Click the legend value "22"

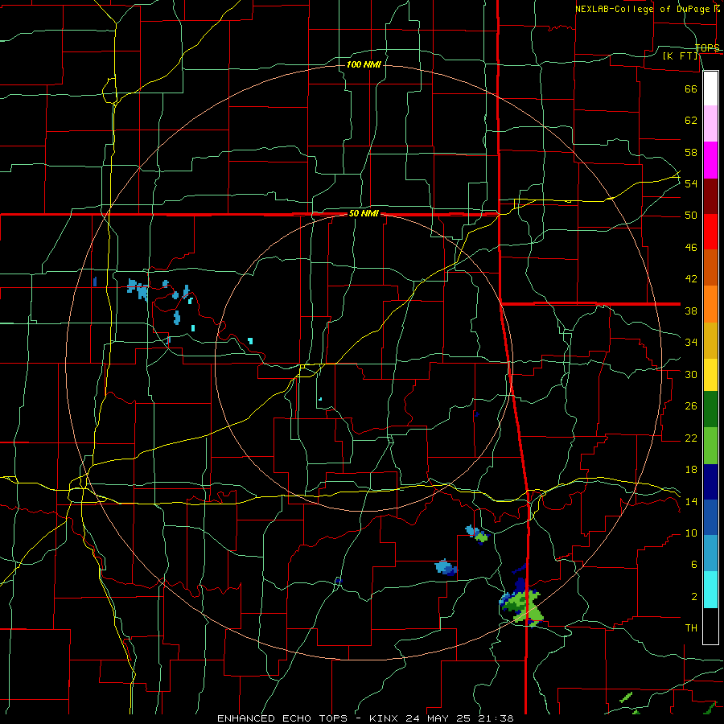click(691, 438)
